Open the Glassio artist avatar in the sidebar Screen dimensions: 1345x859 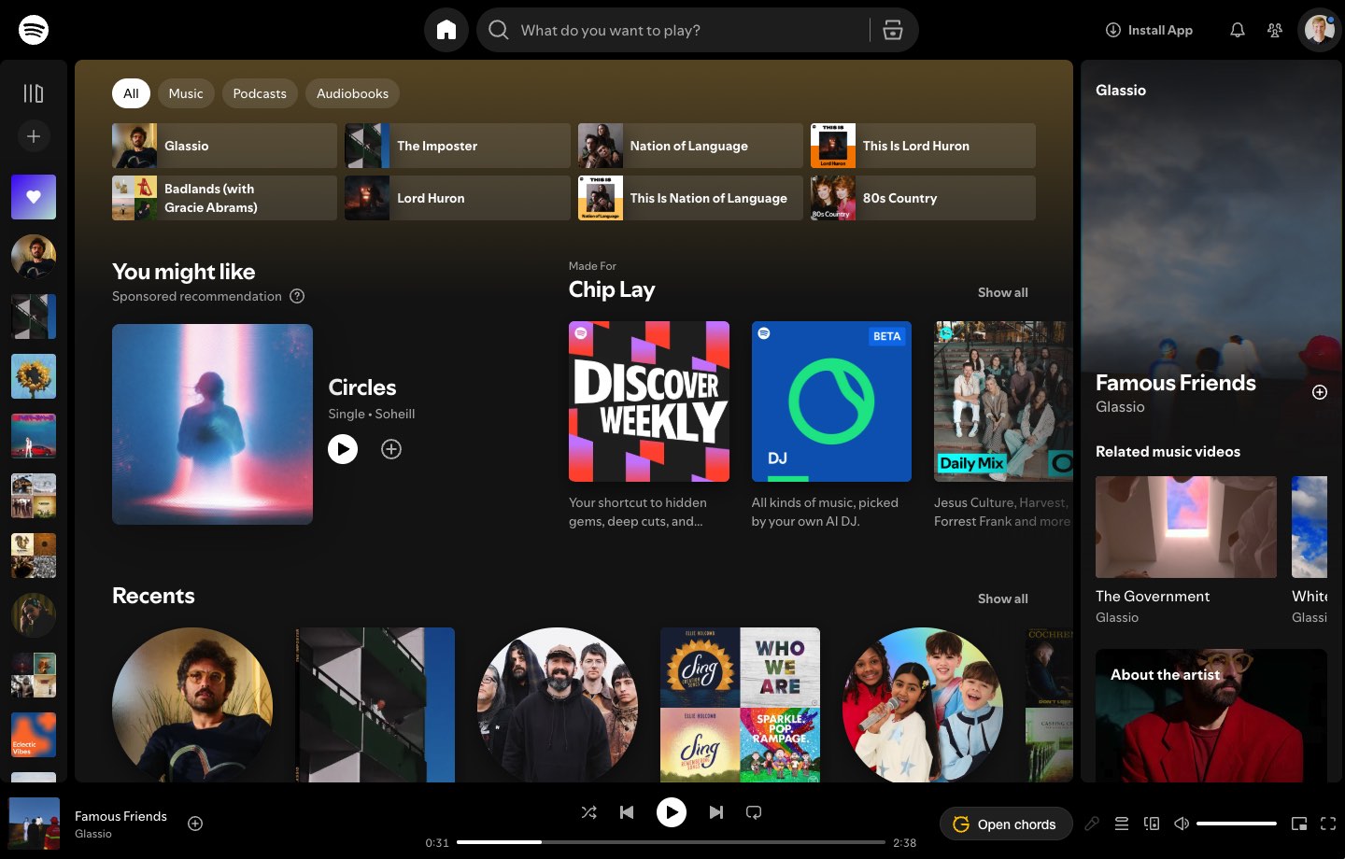pos(34,257)
